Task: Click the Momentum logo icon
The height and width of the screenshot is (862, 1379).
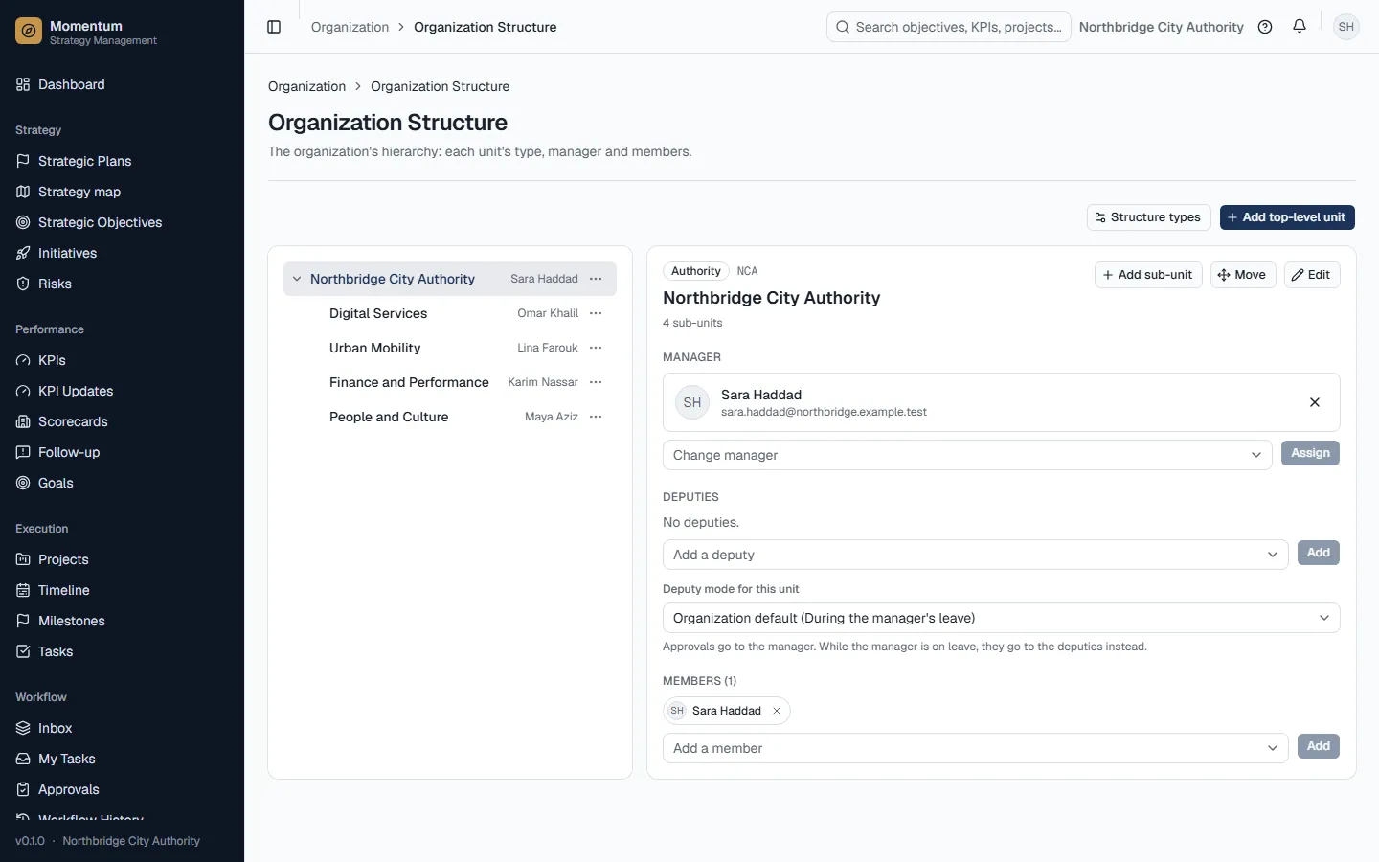Action: click(x=29, y=32)
